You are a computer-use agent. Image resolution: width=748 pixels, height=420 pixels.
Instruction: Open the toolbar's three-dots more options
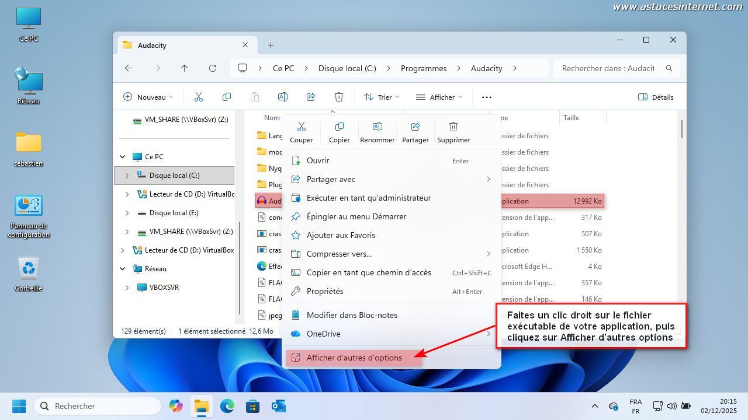[486, 97]
